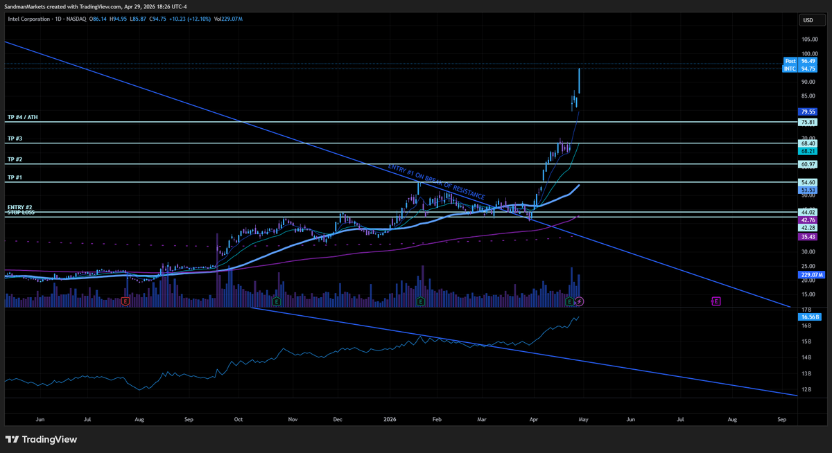Click the May label on the time axis
Screen dimensions: 832x453
tap(583, 420)
